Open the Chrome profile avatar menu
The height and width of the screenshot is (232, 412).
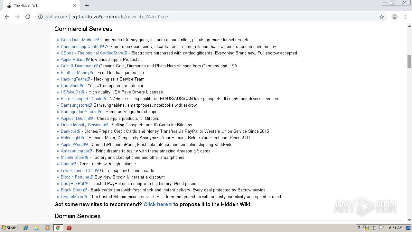394,17
